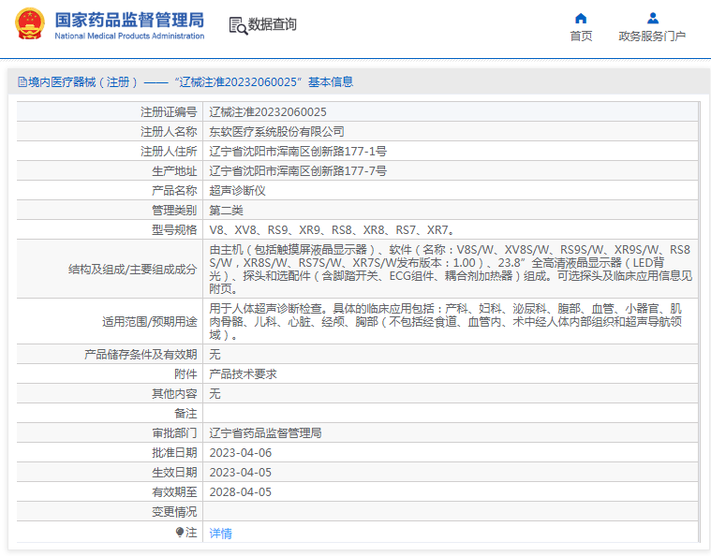Select management class 第二类
711x556 pixels.
point(226,211)
